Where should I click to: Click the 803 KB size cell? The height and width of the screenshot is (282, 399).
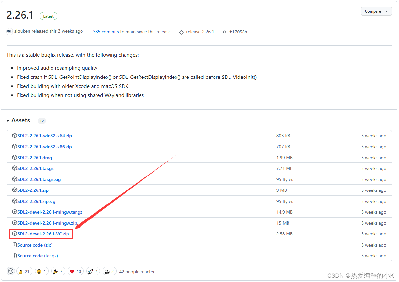pos(283,136)
